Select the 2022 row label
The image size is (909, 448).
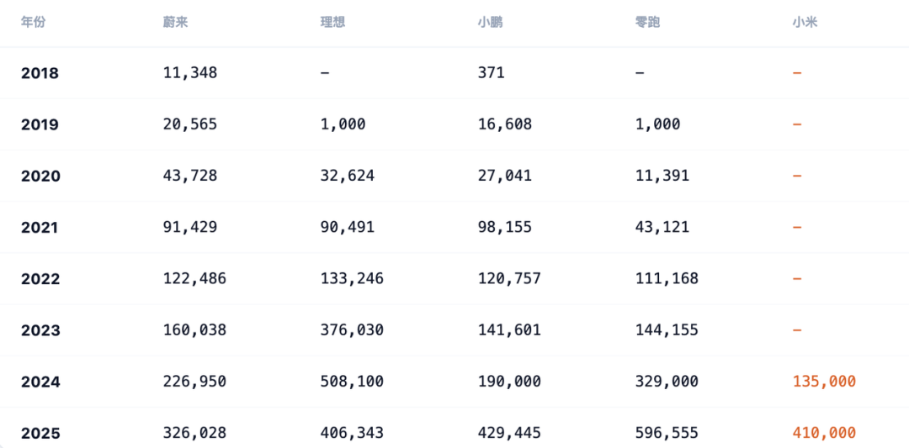click(x=40, y=278)
